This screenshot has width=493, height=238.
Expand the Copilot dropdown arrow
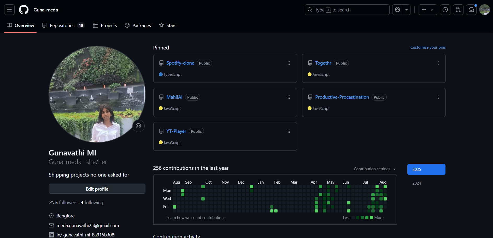(407, 10)
